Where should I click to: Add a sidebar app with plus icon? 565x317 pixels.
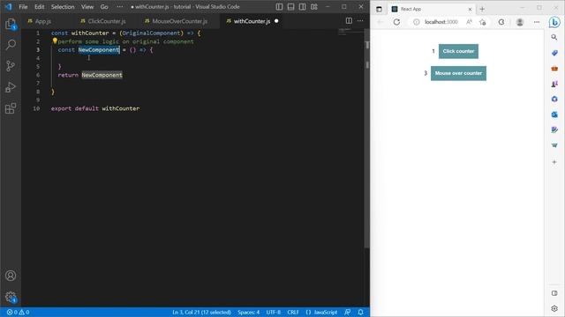coord(554,162)
